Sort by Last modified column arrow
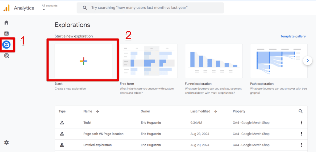Screen dimensions: 316x152 click(216, 111)
